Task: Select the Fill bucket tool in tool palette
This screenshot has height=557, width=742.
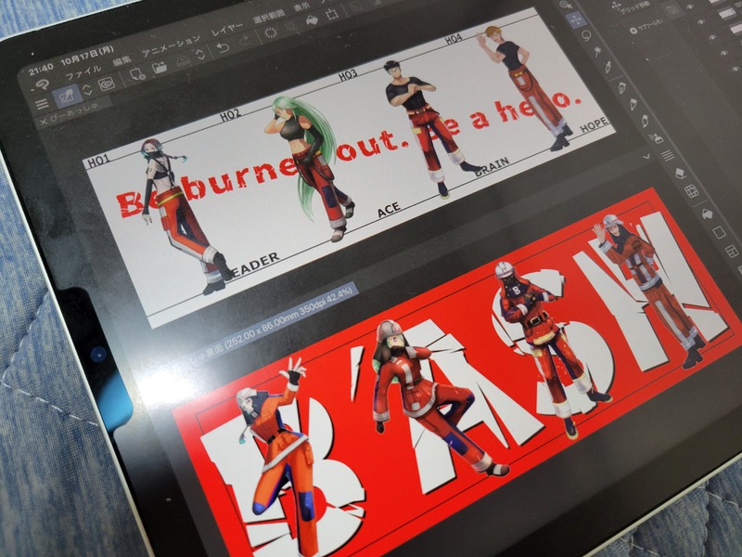Action: coord(707,214)
